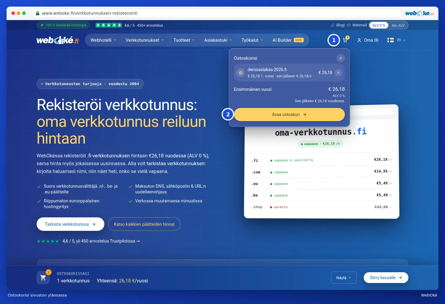The height and width of the screenshot is (304, 445).
Task: Click the globe icon beside demoasiakas-2026.fi
Action: pos(240,73)
